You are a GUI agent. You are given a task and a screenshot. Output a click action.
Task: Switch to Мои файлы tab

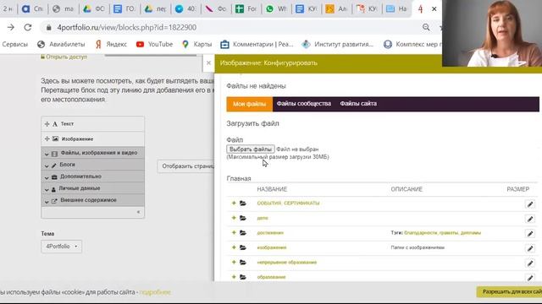click(x=249, y=104)
